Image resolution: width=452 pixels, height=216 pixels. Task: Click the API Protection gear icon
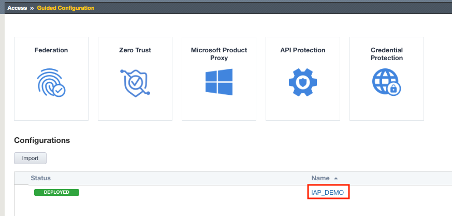303,82
